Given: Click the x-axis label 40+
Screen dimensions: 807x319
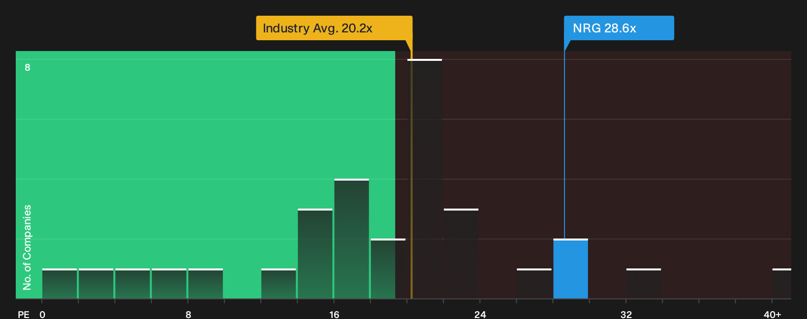Looking at the screenshot, I should (x=772, y=314).
